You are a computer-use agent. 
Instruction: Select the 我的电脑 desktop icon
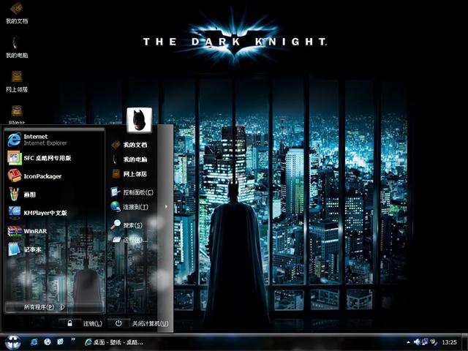[x=16, y=47]
